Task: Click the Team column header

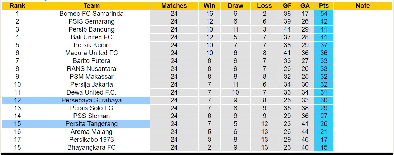Action: (91, 6)
